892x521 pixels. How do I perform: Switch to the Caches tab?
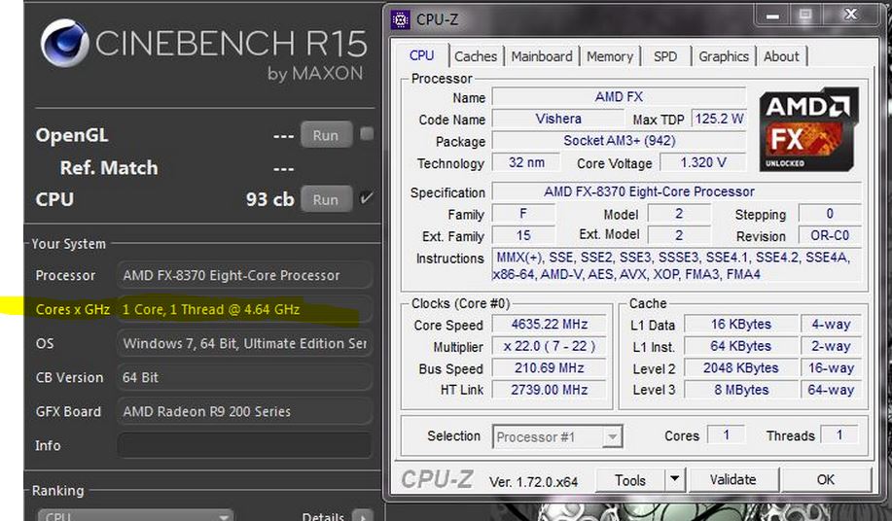point(476,56)
